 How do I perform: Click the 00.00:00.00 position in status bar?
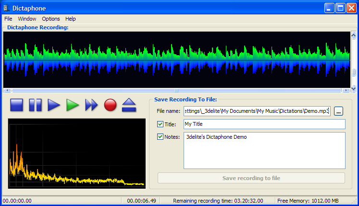click(17, 201)
